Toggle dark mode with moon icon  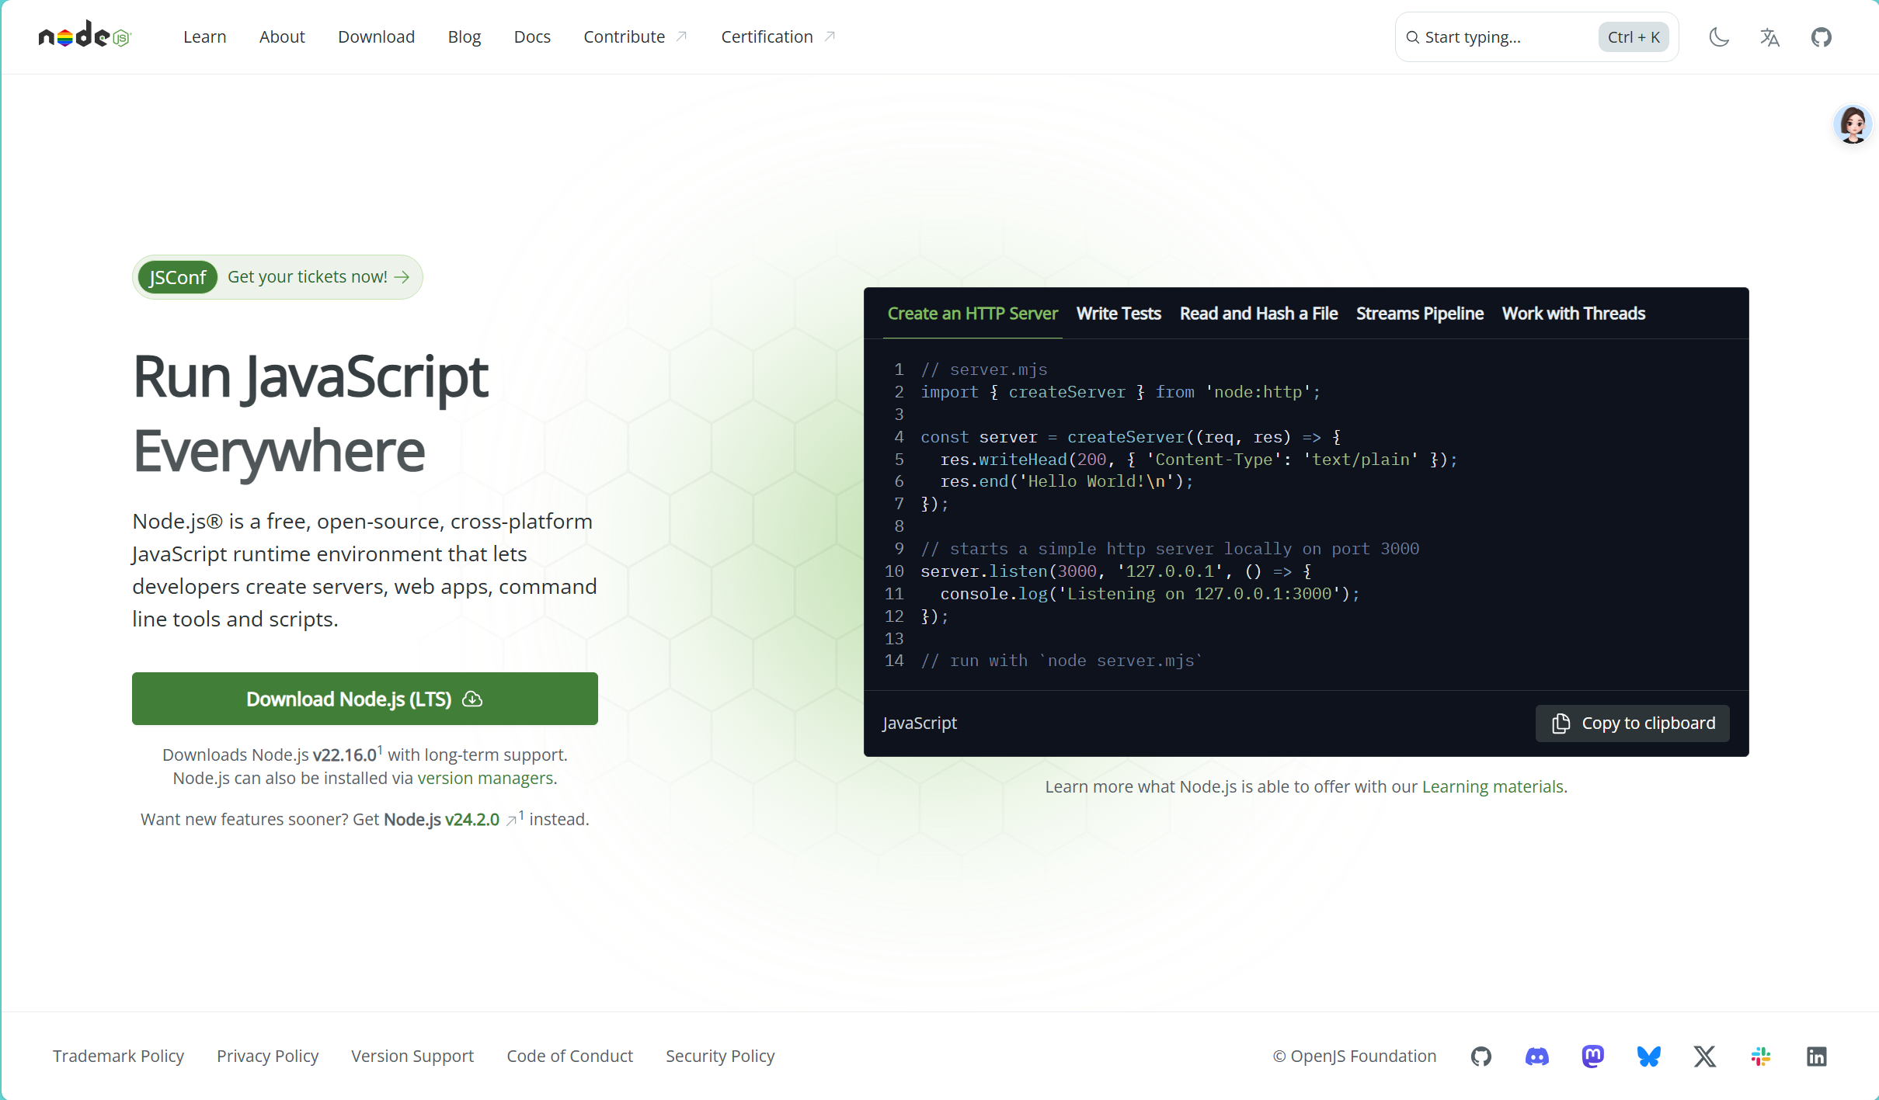pyautogui.click(x=1719, y=36)
